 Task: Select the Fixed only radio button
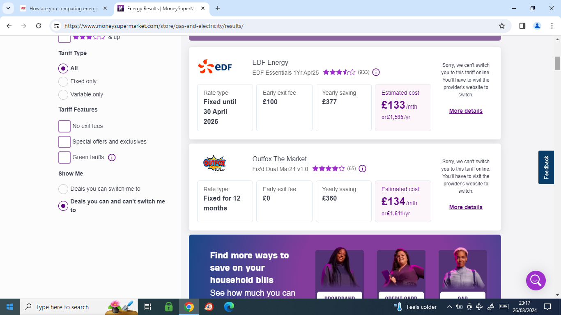click(63, 81)
